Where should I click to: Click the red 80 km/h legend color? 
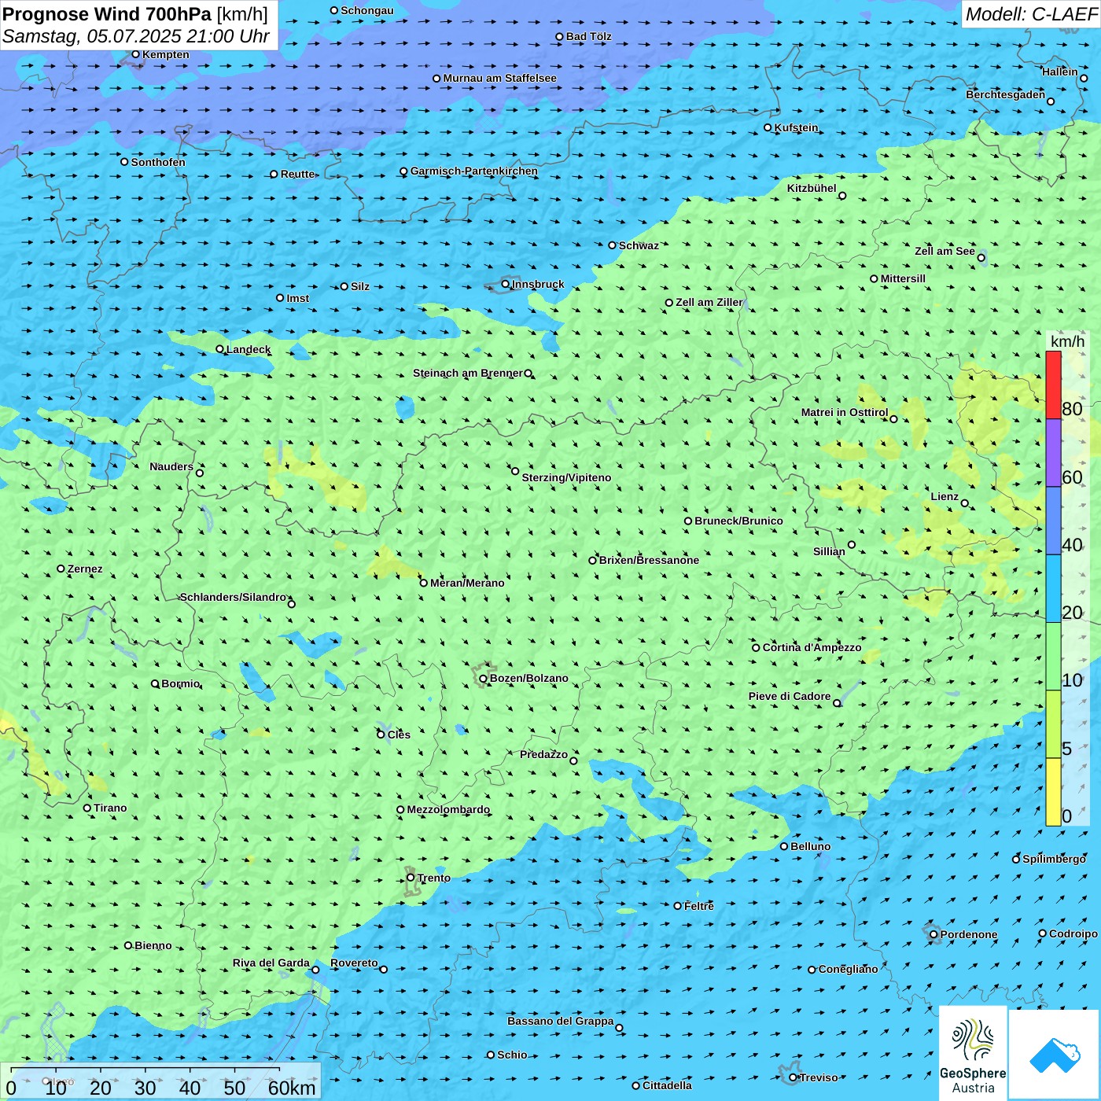(x=1053, y=385)
